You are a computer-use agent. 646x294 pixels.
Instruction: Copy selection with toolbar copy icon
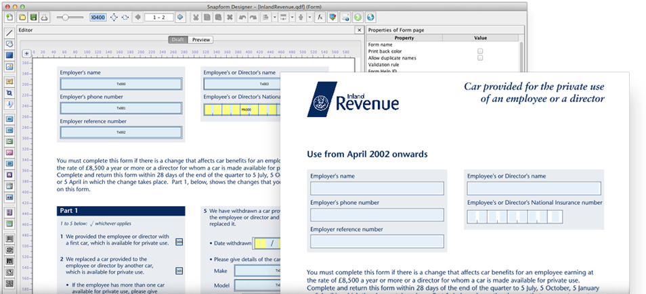(x=207, y=18)
